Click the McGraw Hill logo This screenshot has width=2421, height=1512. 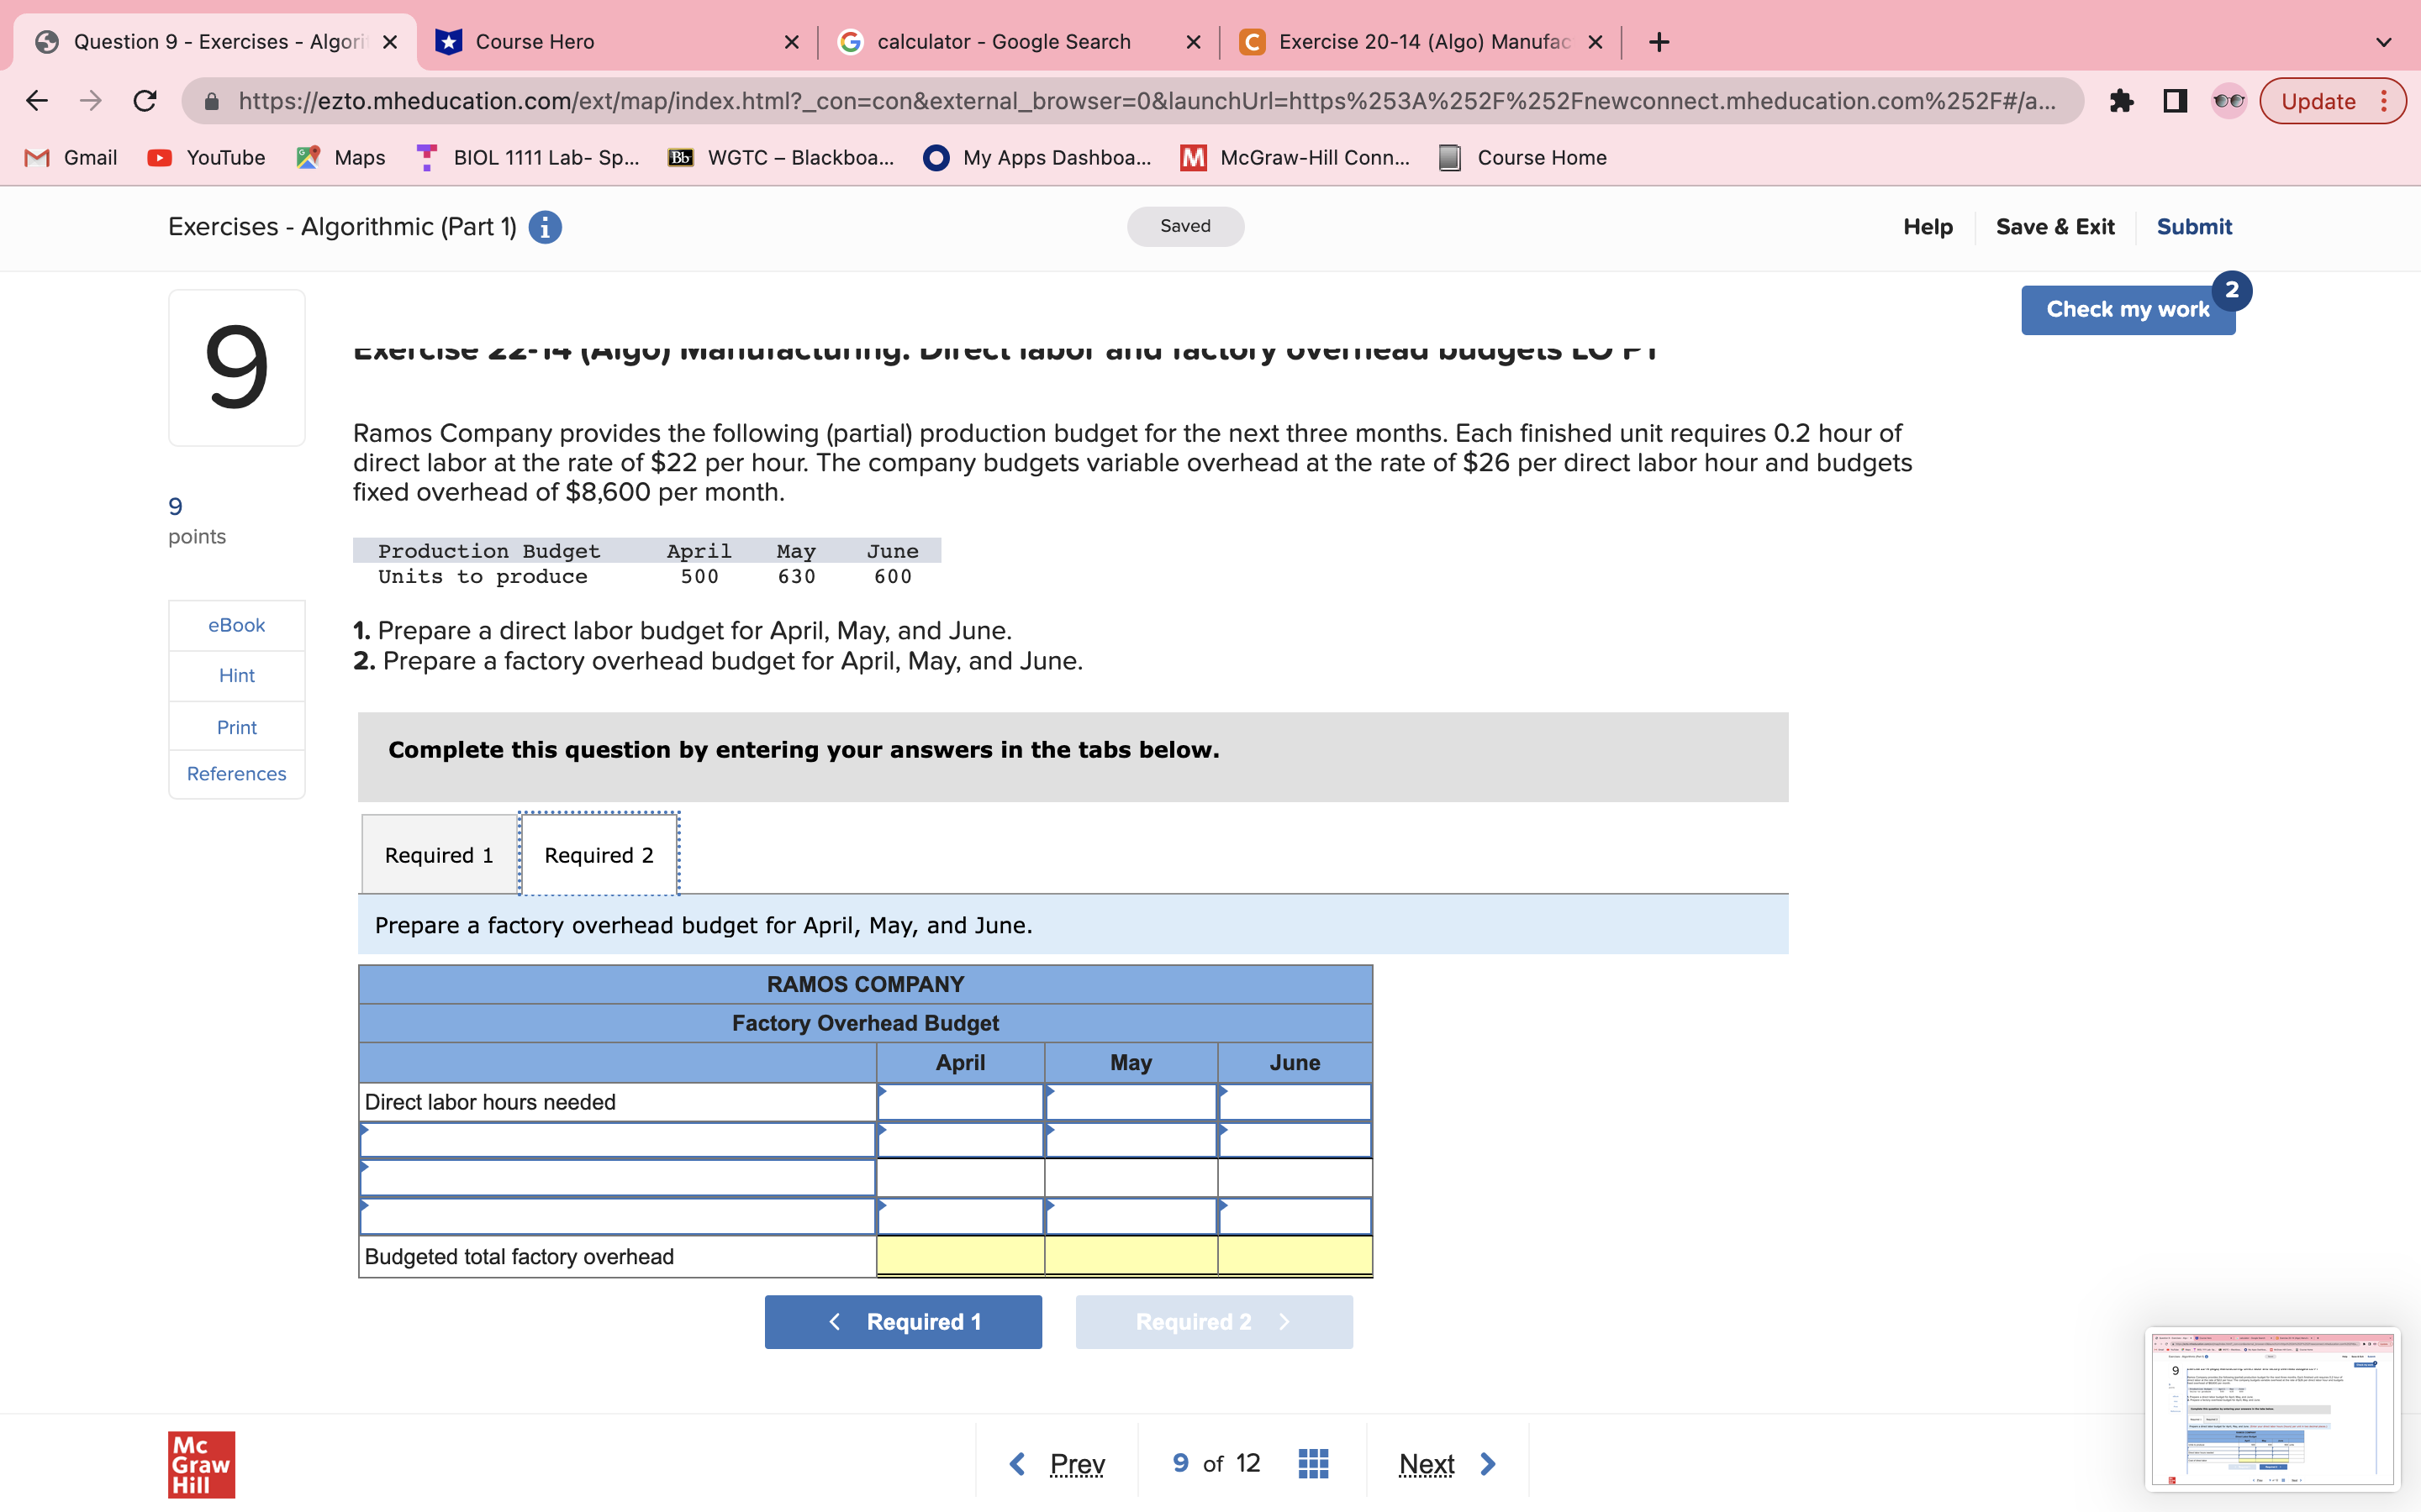coord(200,1464)
